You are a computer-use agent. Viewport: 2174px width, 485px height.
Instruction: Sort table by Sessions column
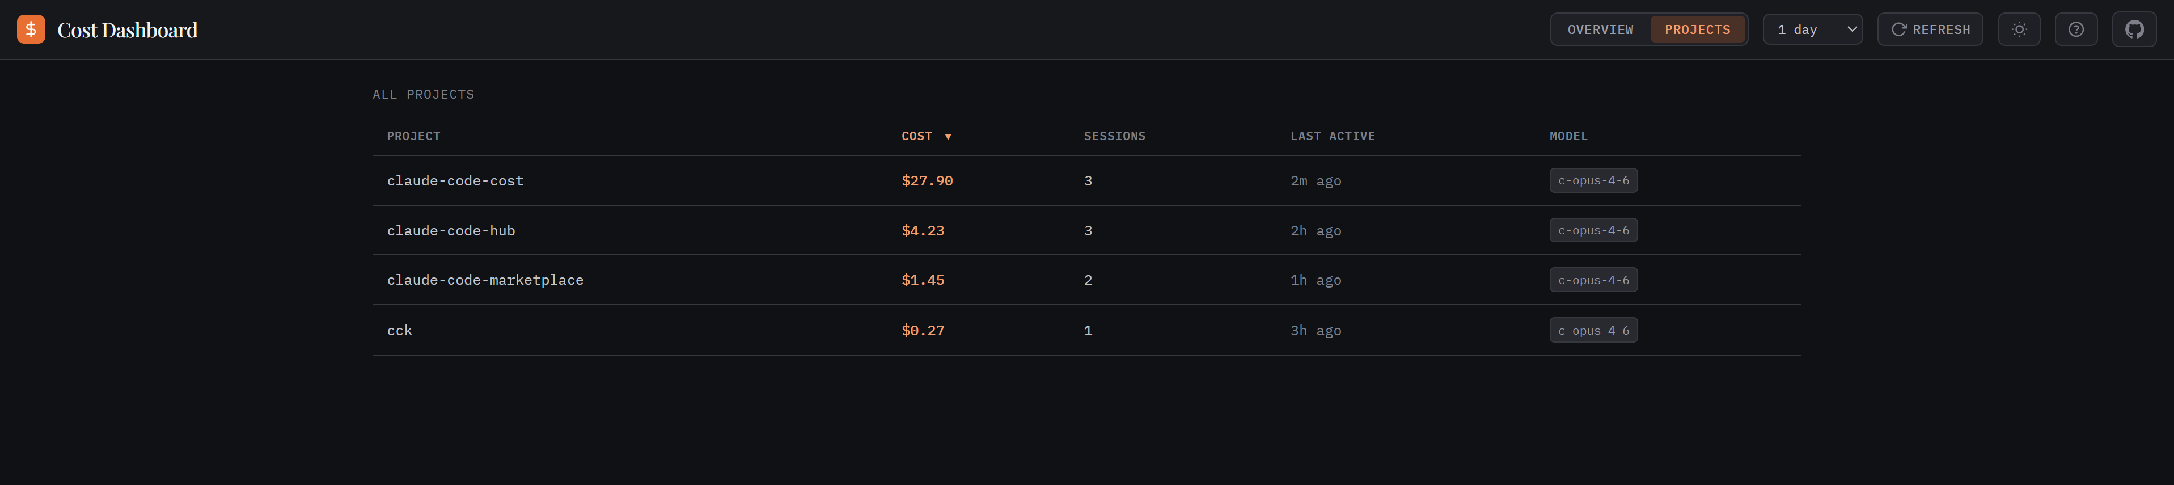1114,136
